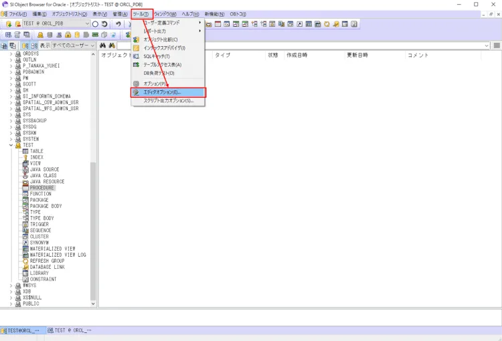Open the 管理(A) menu

tap(120, 14)
